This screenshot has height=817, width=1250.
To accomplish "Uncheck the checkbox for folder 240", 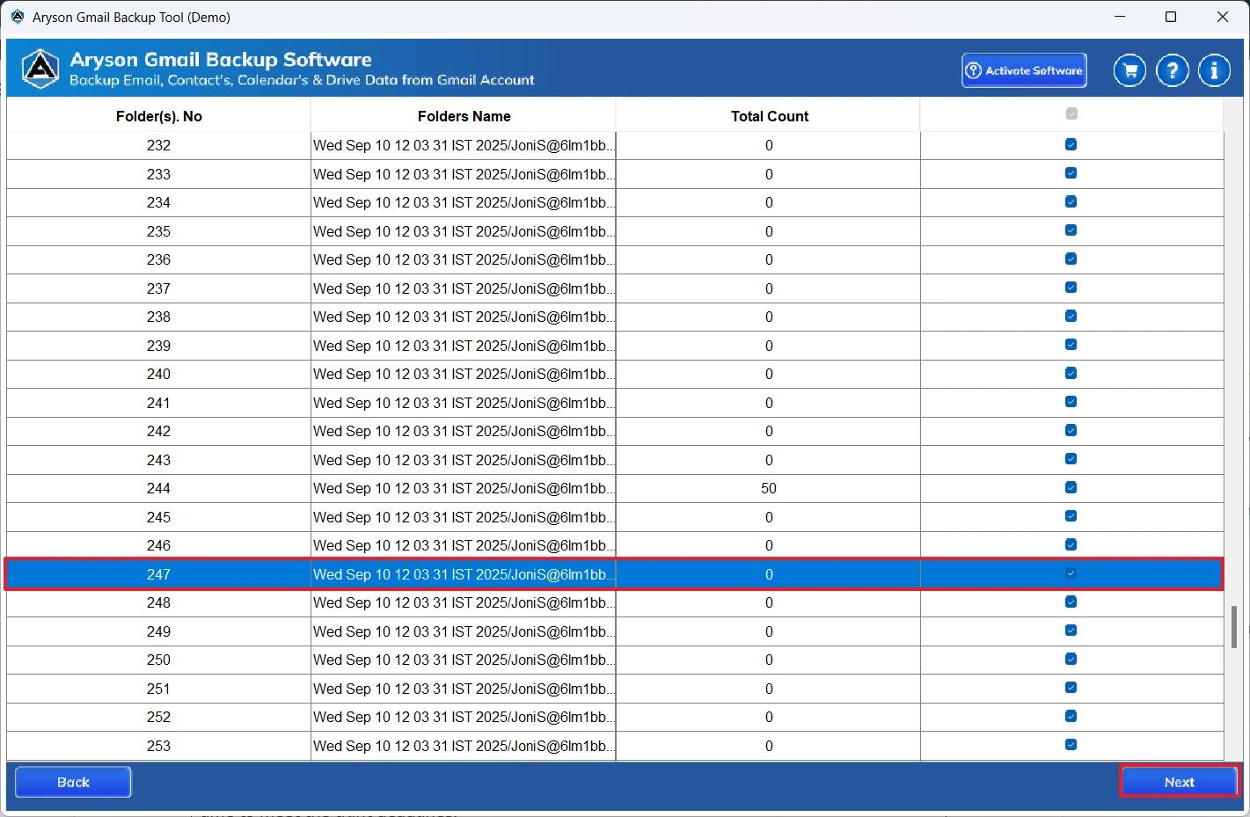I will pos(1071,373).
